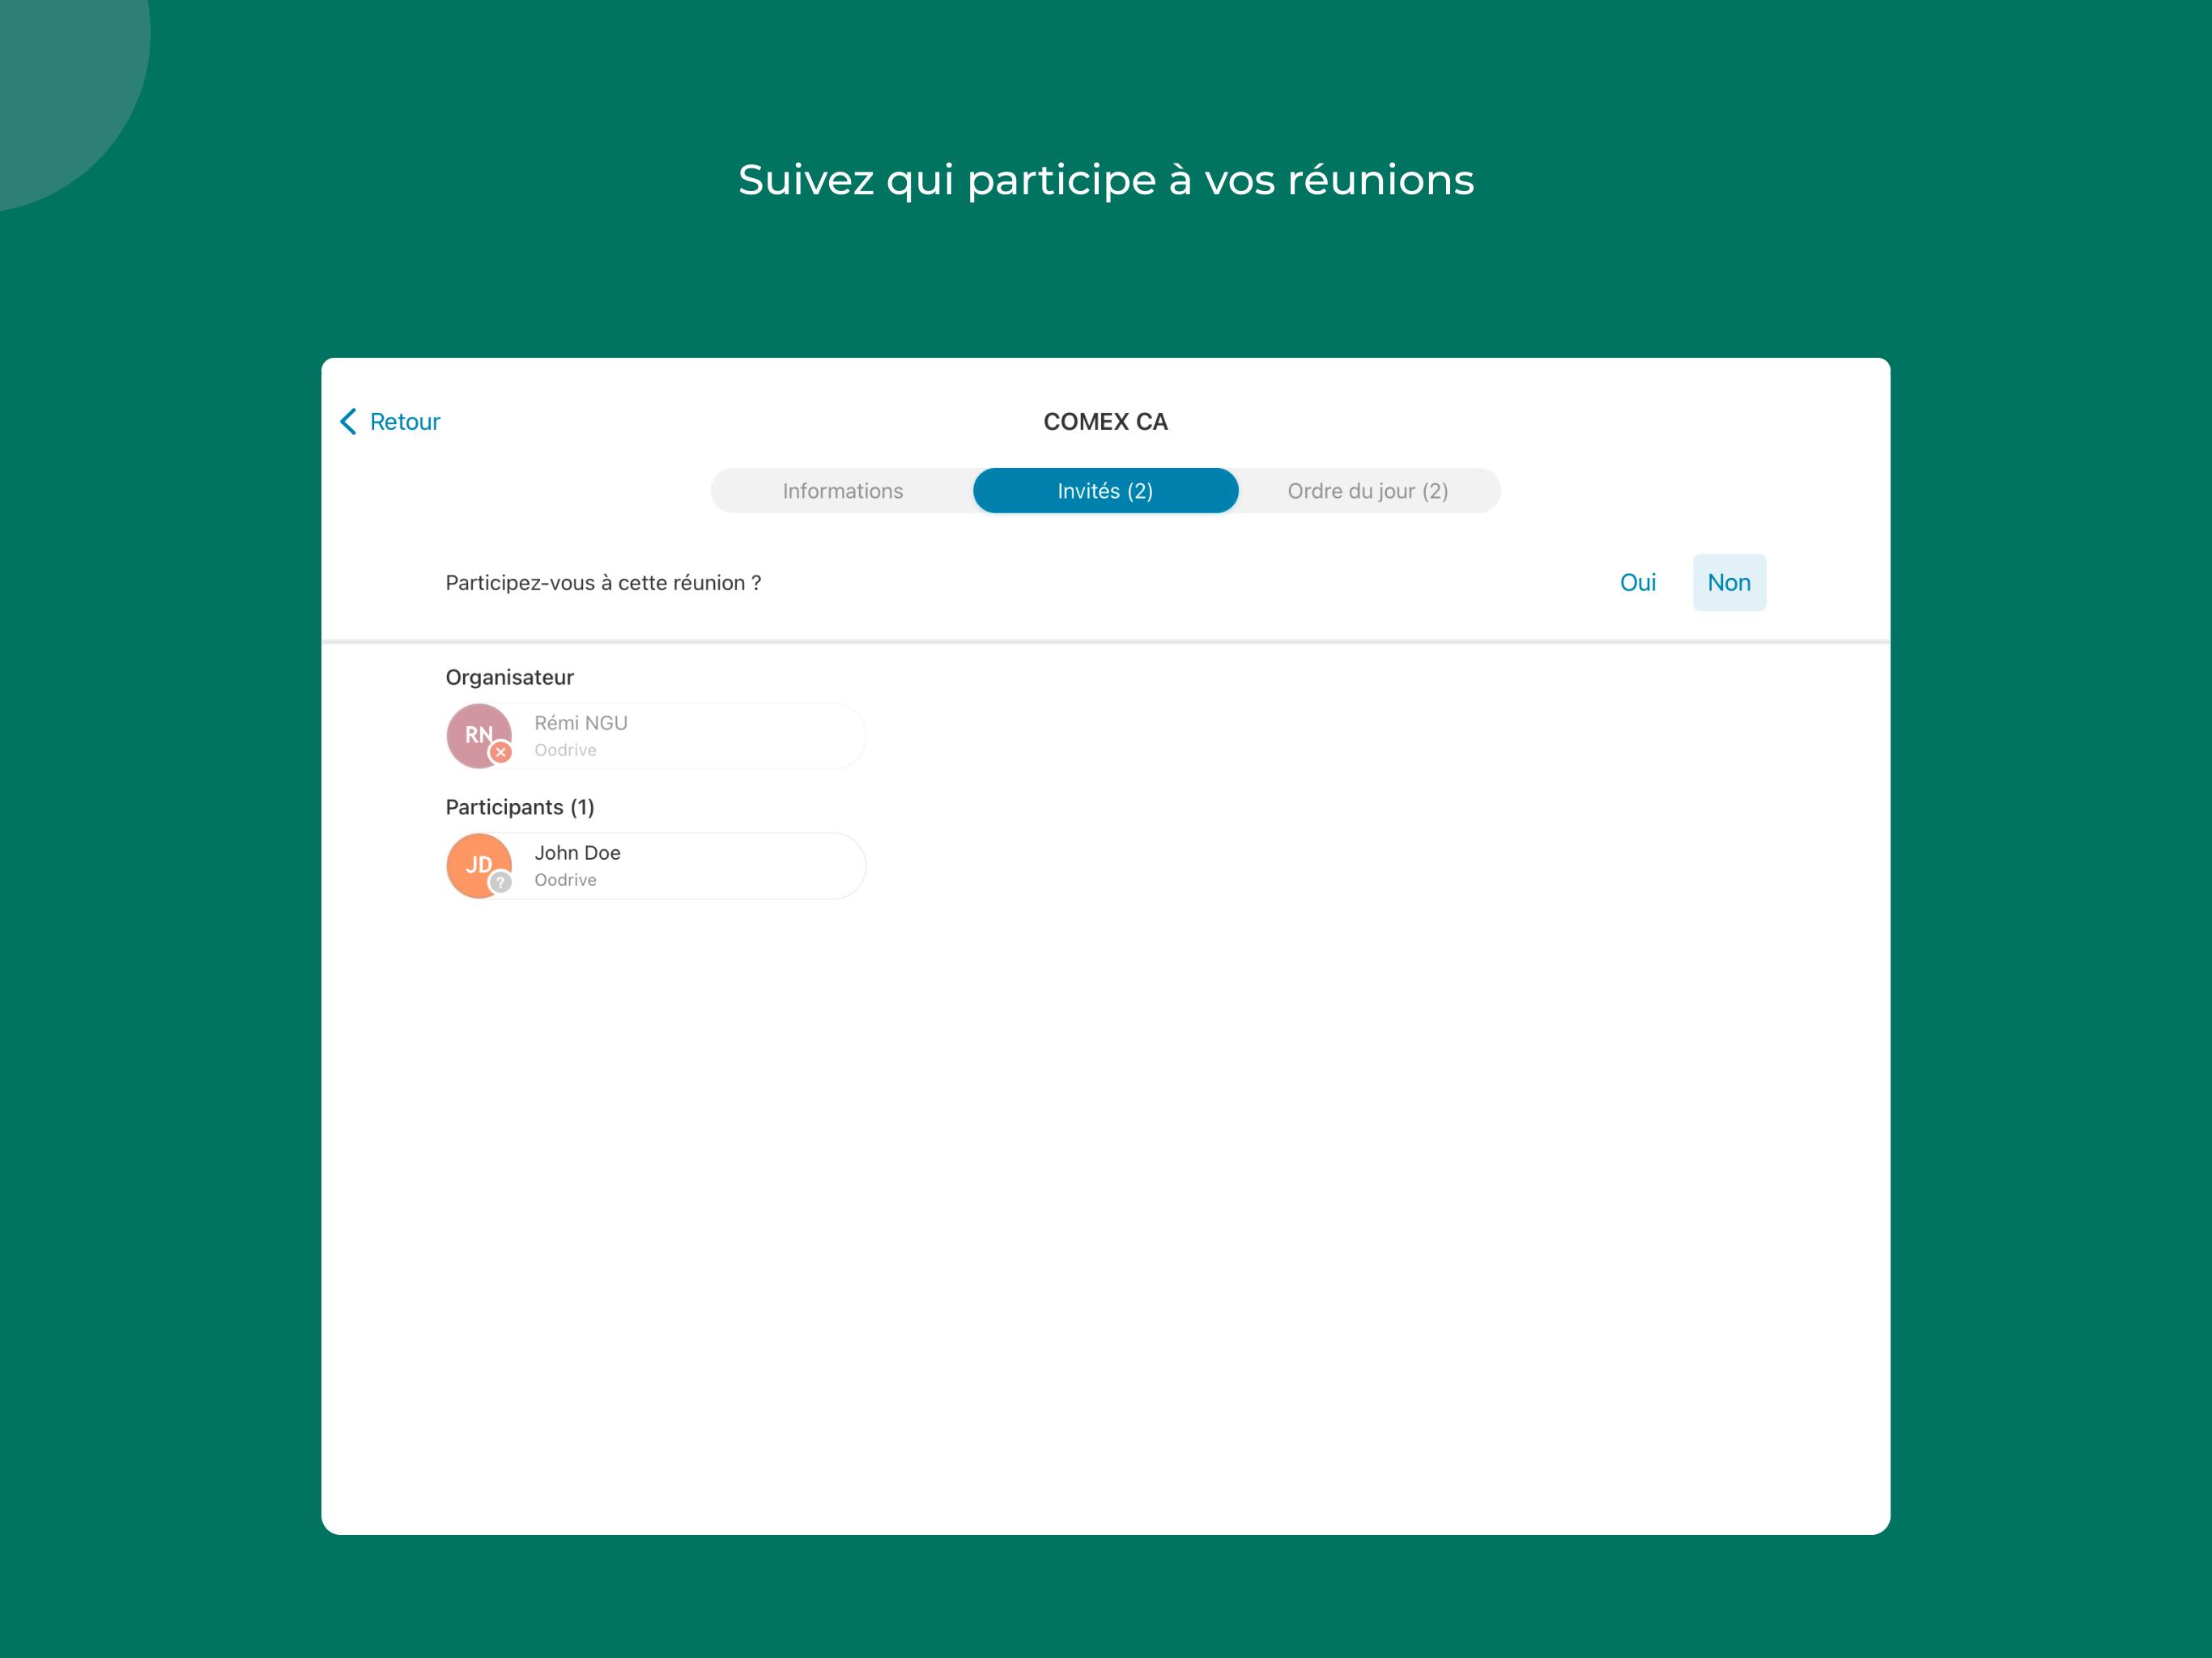Open the Ordre du jour (2) tab
Image resolution: width=2212 pixels, height=1658 pixels.
pyautogui.click(x=1368, y=490)
